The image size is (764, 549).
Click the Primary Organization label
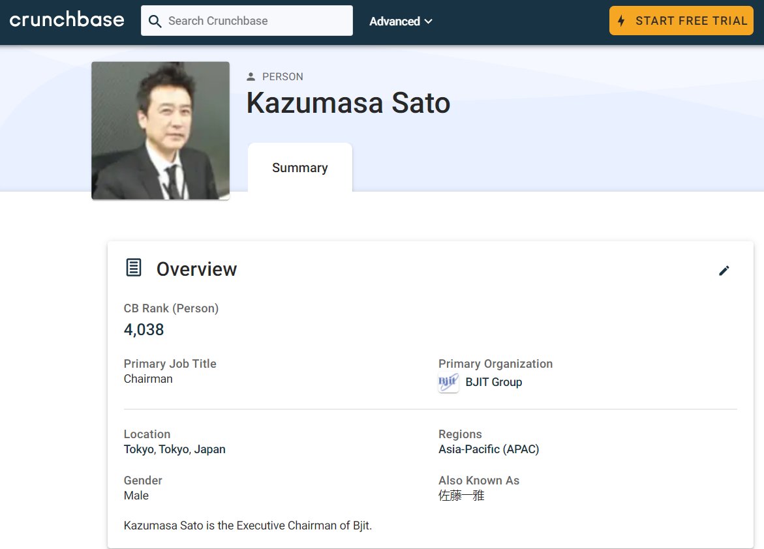pos(496,364)
